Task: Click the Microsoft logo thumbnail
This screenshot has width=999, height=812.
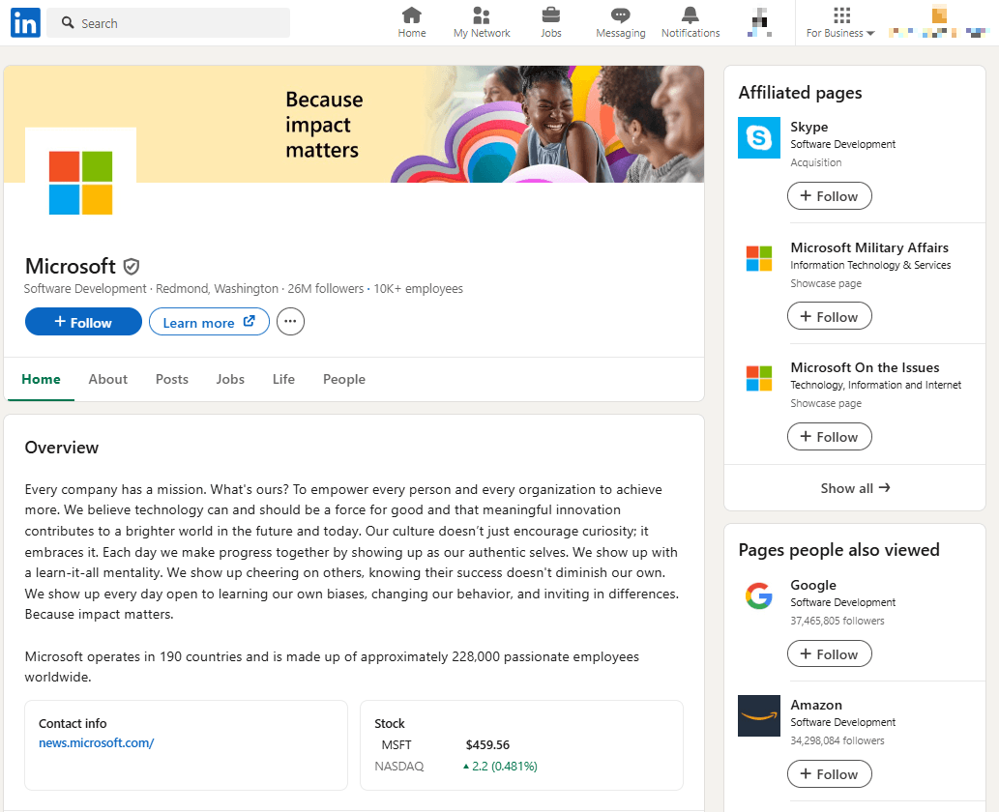Action: (x=80, y=183)
